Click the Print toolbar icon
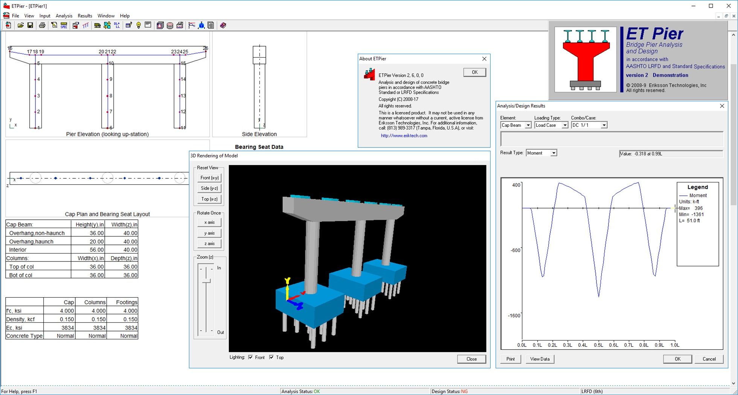The height and width of the screenshot is (395, 738). (42, 25)
